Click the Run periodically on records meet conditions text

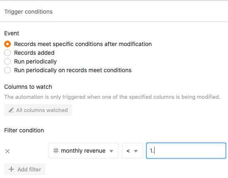click(73, 70)
